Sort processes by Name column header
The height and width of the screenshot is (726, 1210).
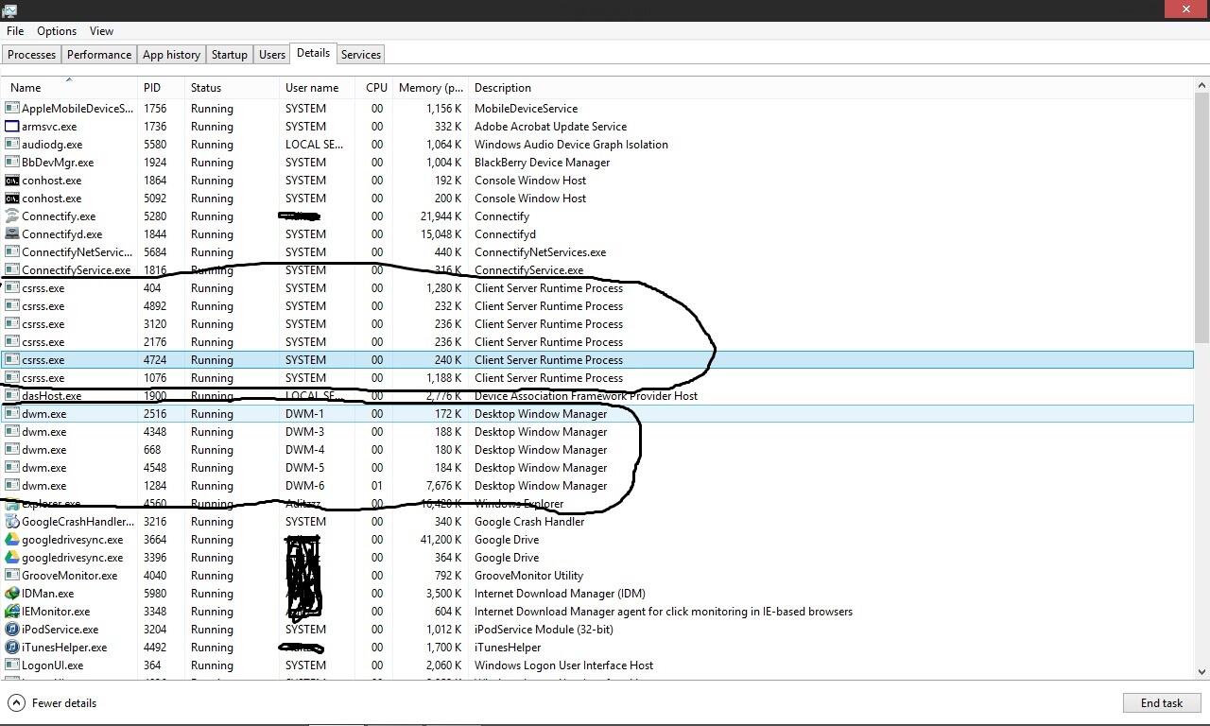click(26, 88)
